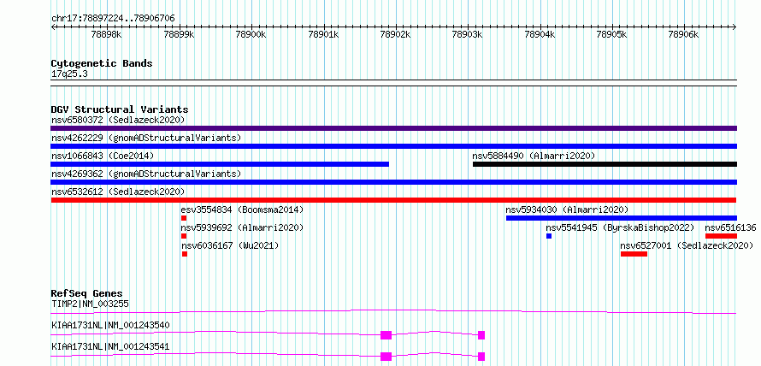Open the Cytogenetic Bands track title

[x=102, y=63]
